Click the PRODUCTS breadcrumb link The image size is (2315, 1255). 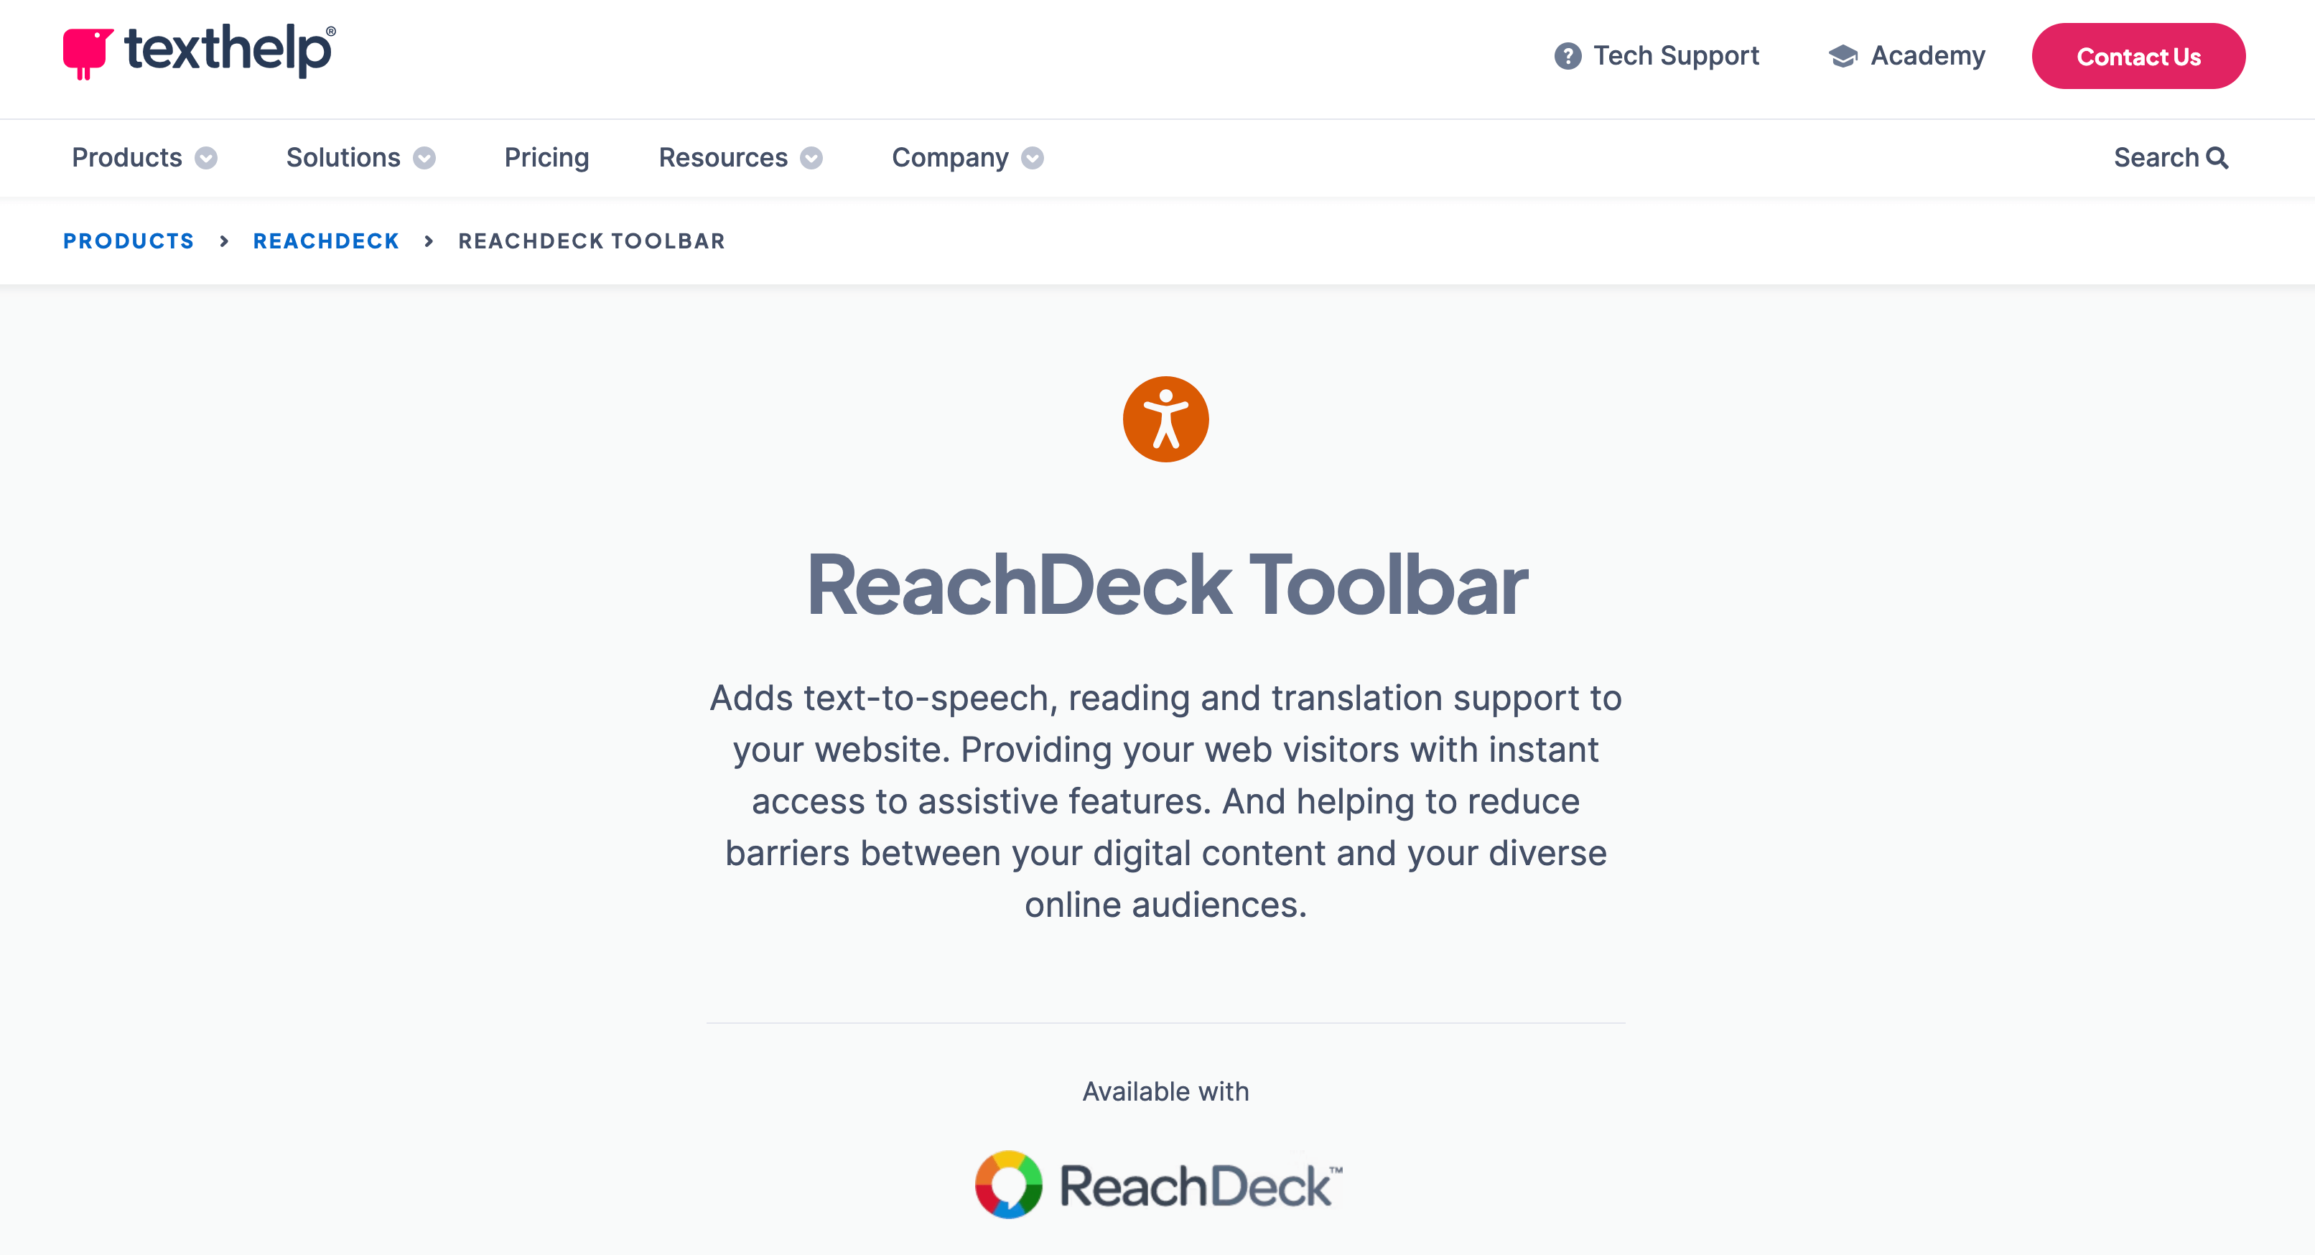(129, 240)
